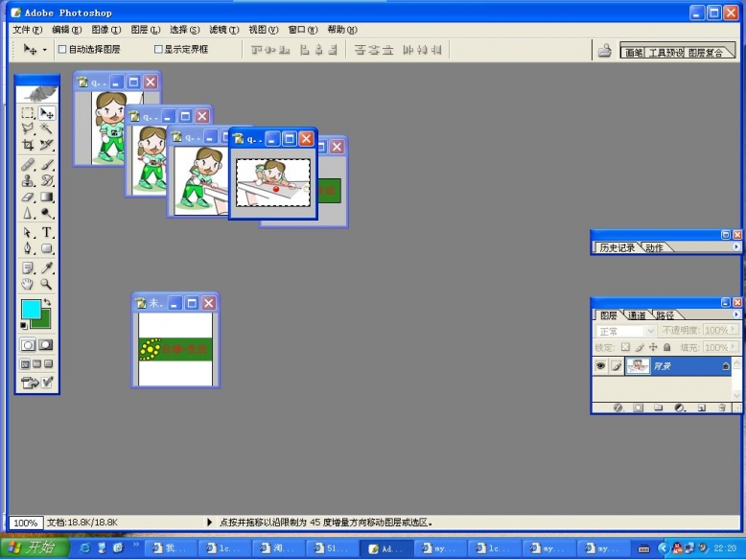Open the Layers panel flyout menu arrow

736,314
